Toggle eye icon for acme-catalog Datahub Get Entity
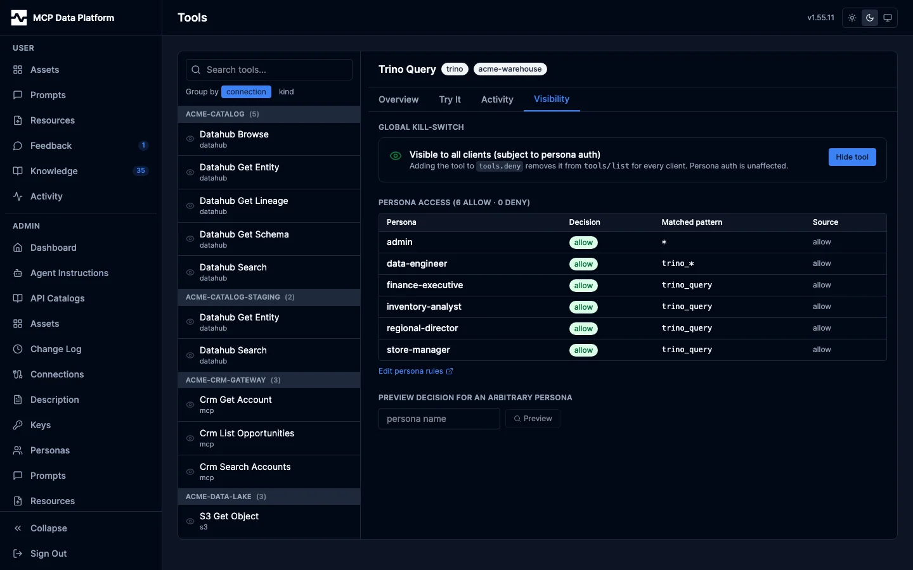913x570 pixels. 190,172
